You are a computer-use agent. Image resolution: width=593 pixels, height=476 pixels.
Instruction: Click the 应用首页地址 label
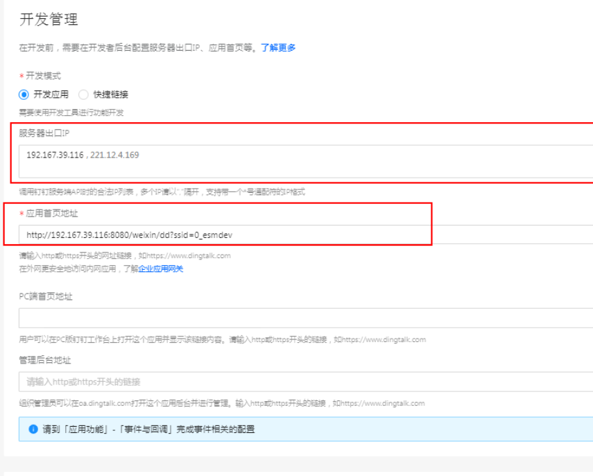click(x=52, y=214)
